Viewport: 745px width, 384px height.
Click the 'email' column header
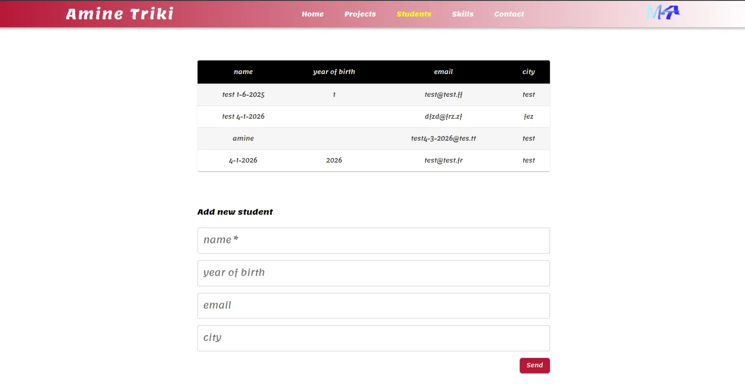click(x=443, y=72)
